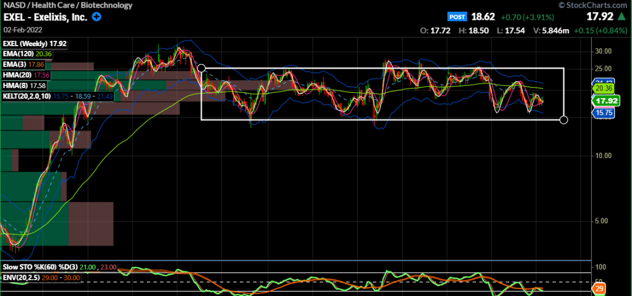Select the 17.92 price tag on the axis
Viewport: 632px width, 296px height.
point(604,101)
